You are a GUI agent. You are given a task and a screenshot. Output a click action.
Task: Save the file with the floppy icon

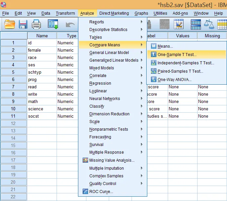tap(23, 24)
